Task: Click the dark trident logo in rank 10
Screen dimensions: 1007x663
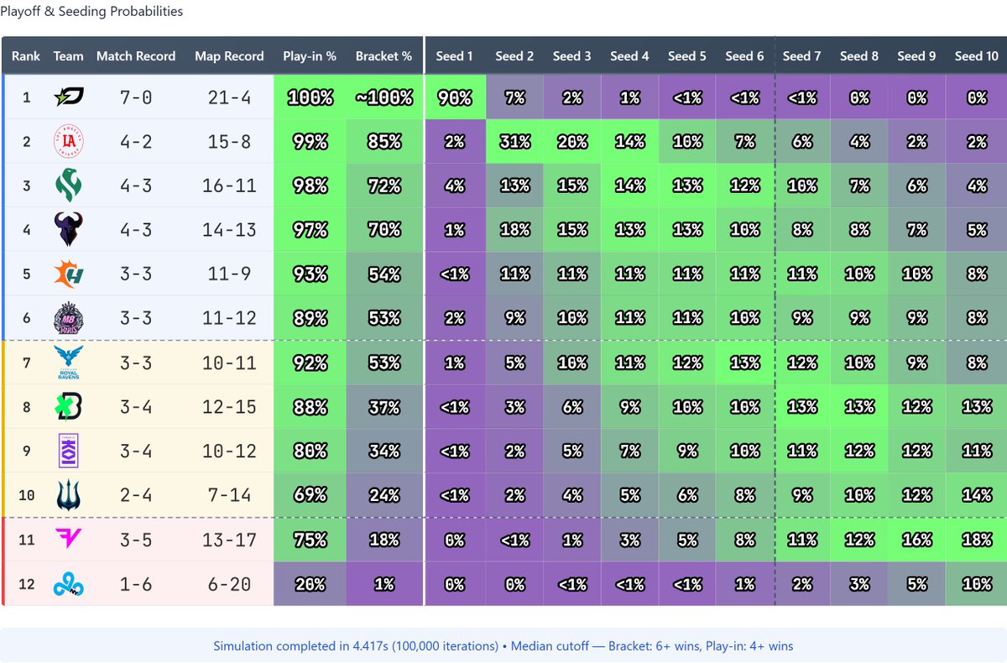Action: pyautogui.click(x=68, y=495)
